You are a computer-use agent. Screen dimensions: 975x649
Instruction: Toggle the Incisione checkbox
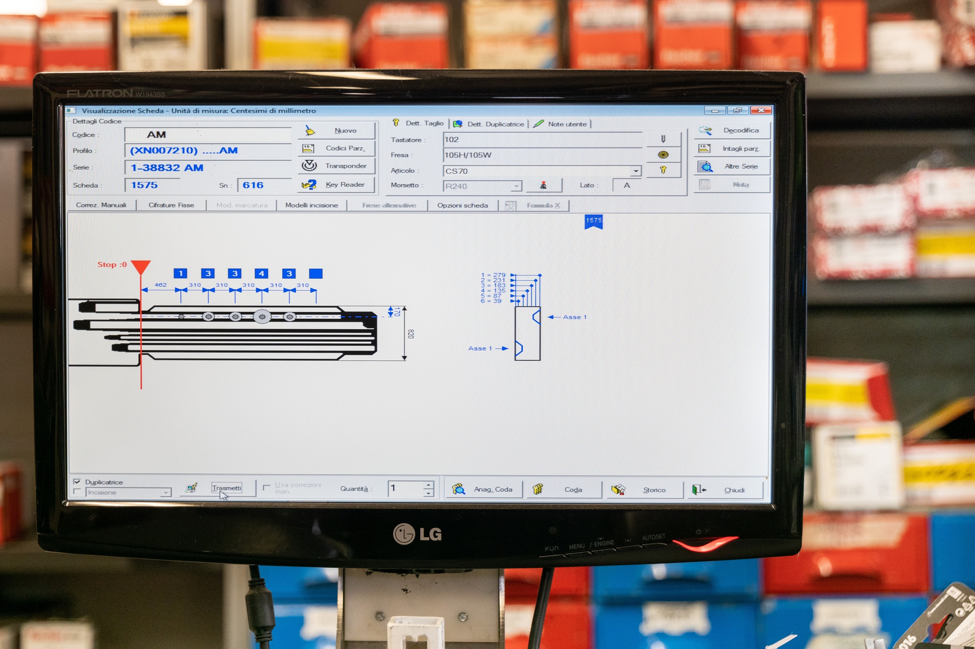pyautogui.click(x=77, y=492)
